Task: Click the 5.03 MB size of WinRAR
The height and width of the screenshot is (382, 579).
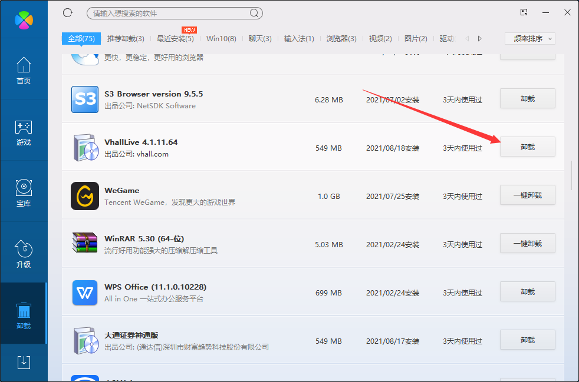Action: [x=328, y=245]
